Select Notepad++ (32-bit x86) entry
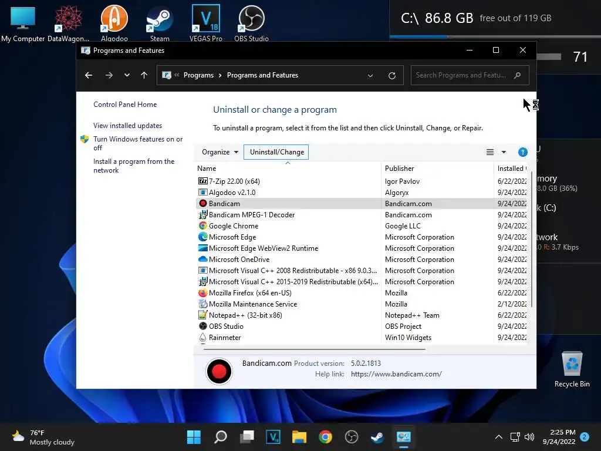Viewport: 601px width, 451px height. point(362,315)
